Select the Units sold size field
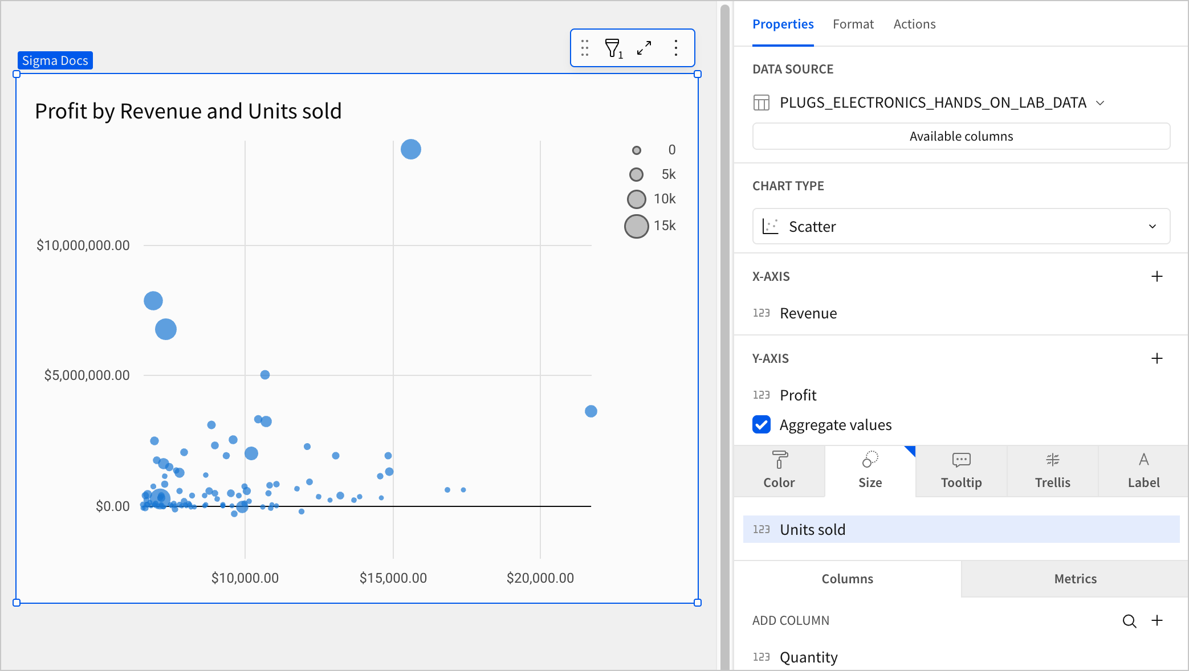 (x=813, y=529)
